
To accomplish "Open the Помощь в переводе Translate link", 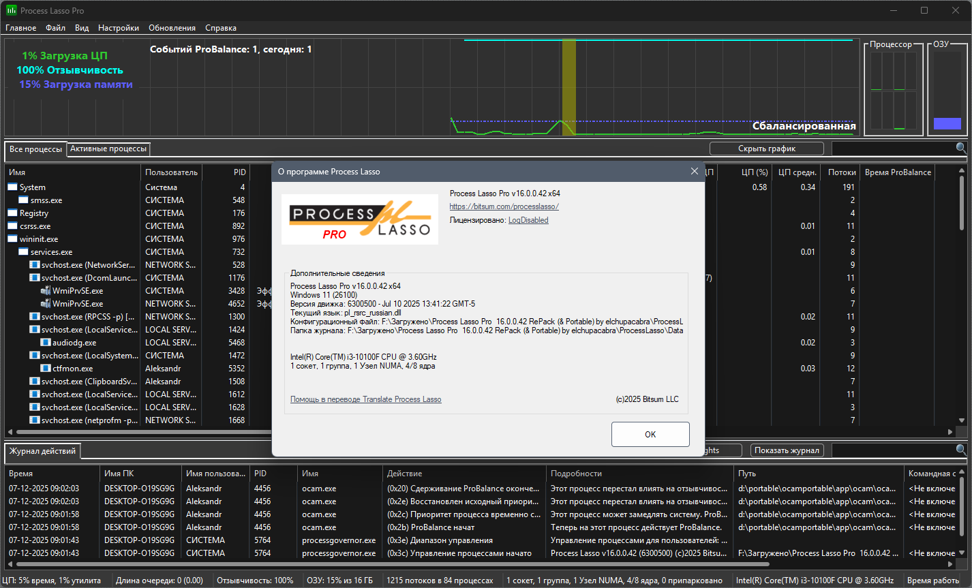I will coord(365,399).
